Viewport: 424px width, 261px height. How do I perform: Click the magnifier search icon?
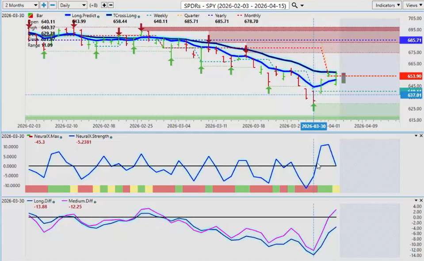pos(295,6)
